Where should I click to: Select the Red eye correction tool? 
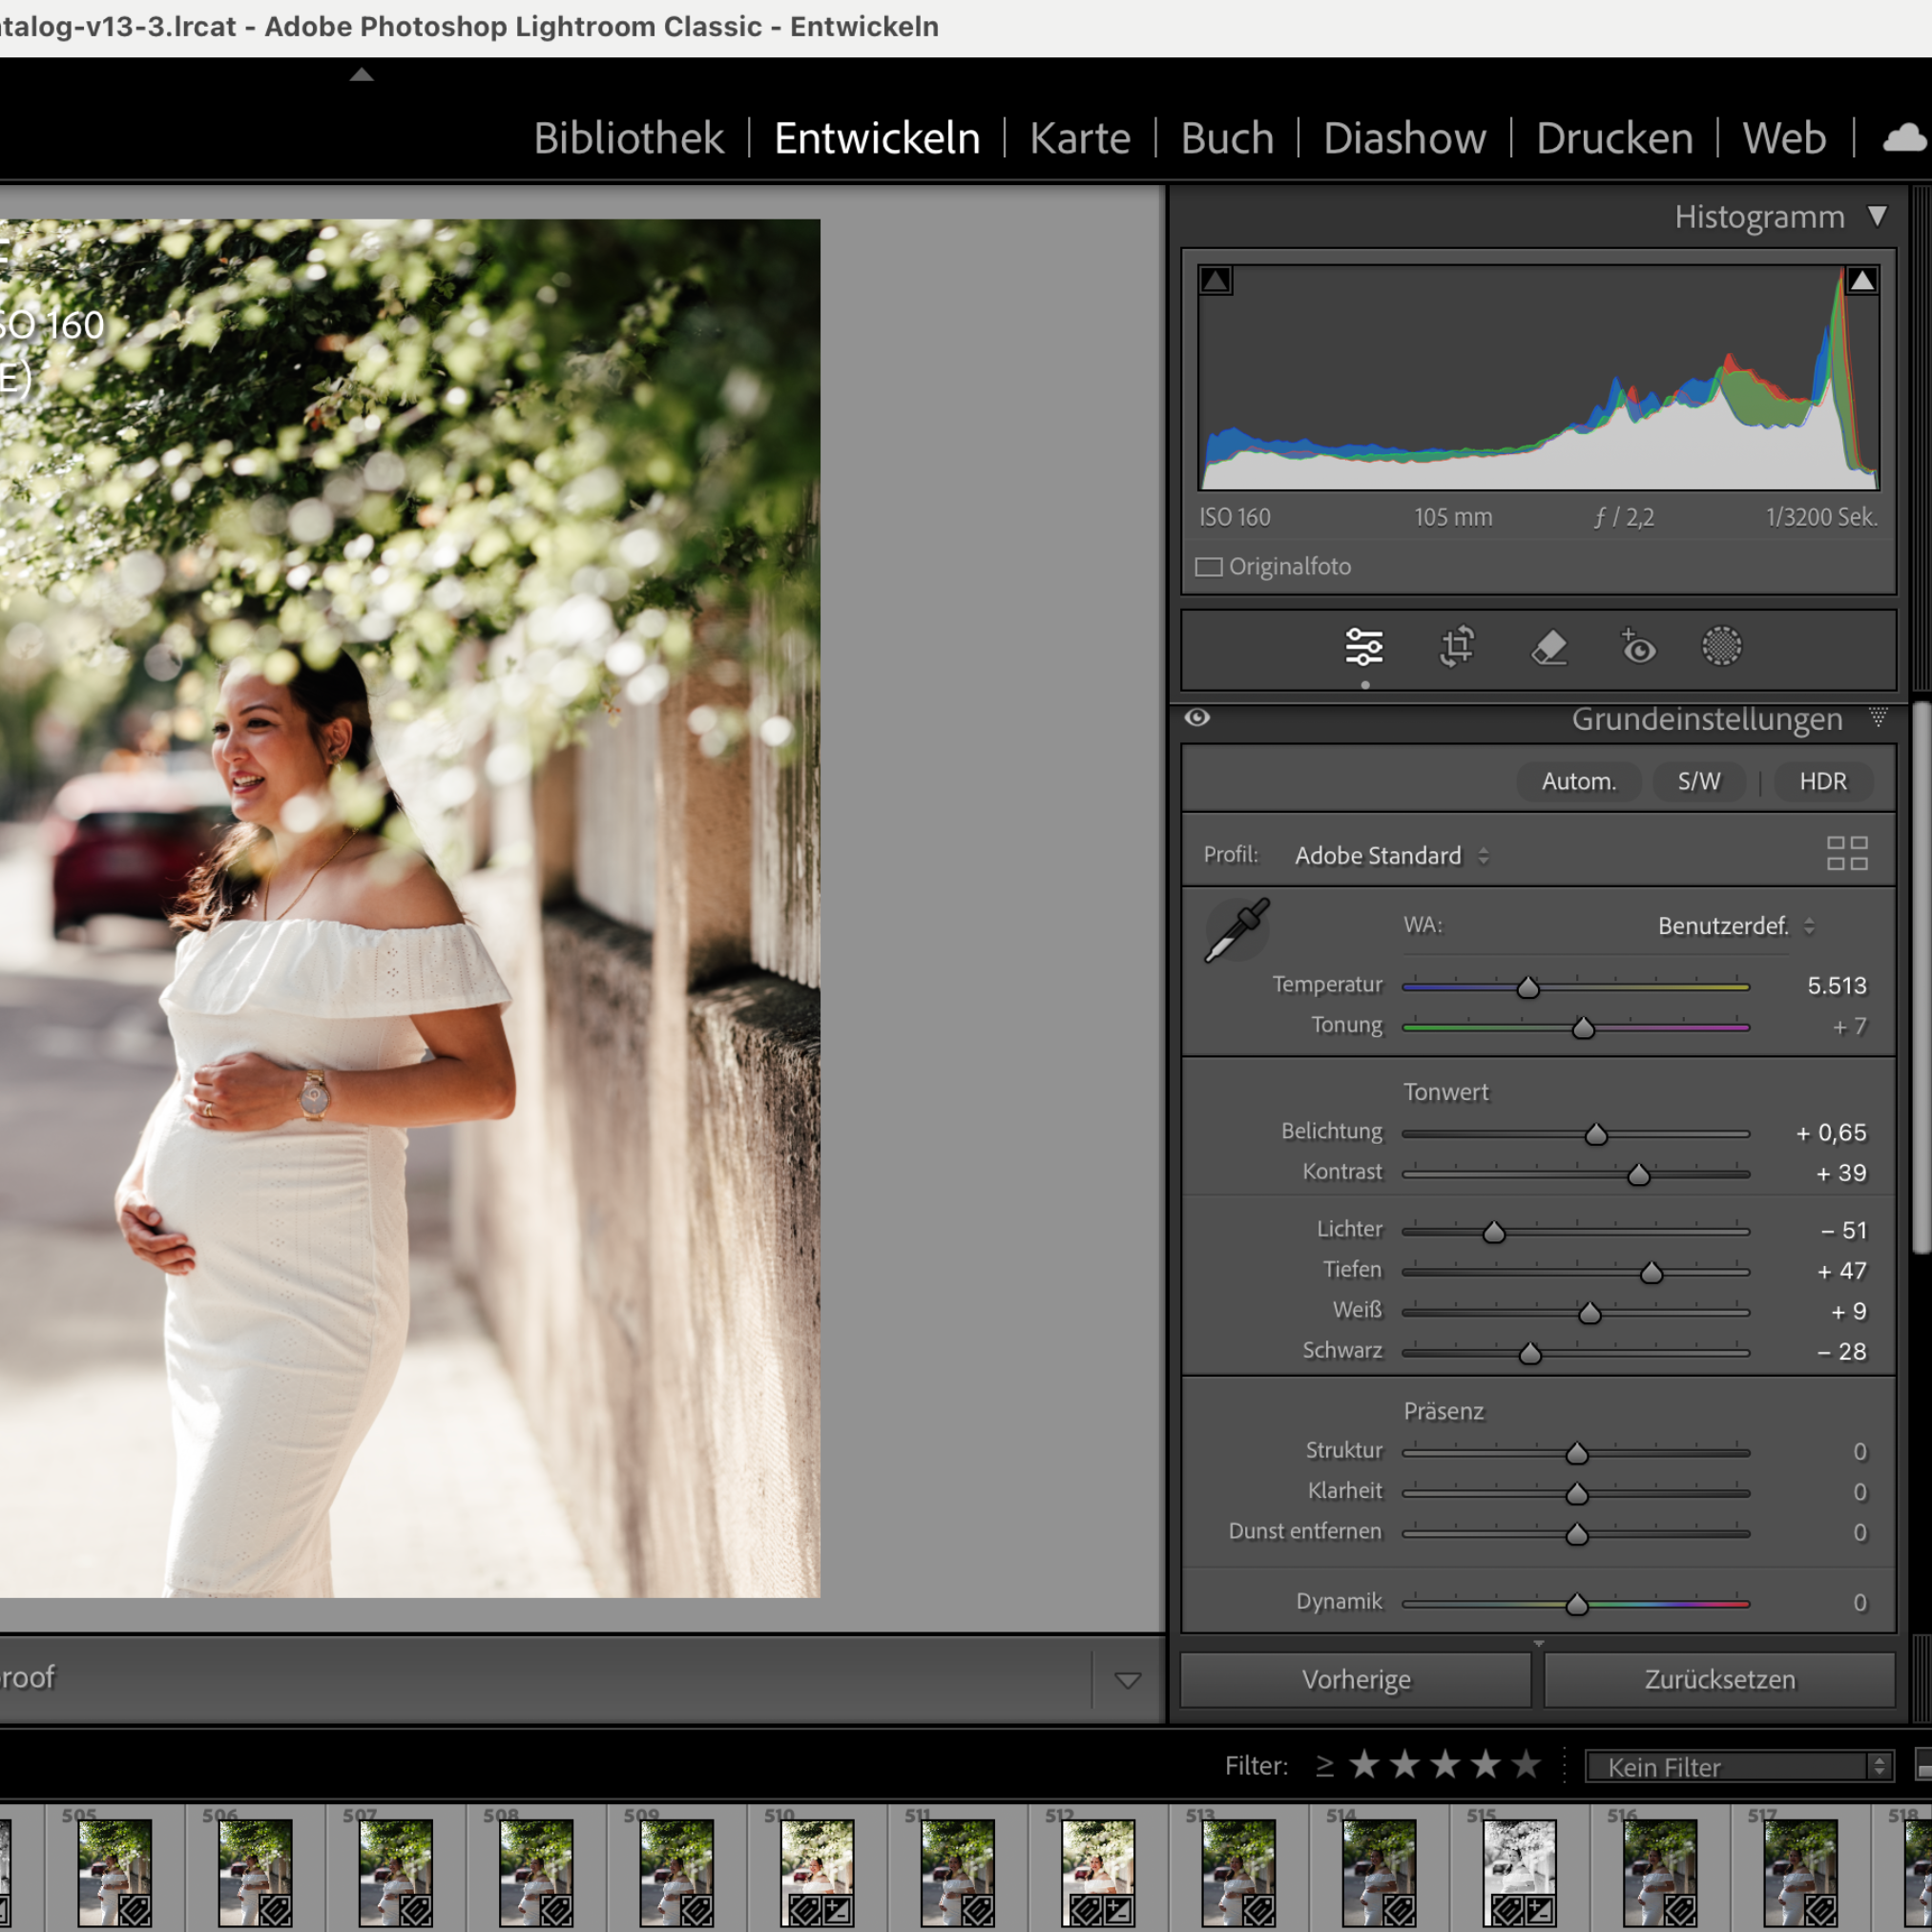coord(1638,647)
